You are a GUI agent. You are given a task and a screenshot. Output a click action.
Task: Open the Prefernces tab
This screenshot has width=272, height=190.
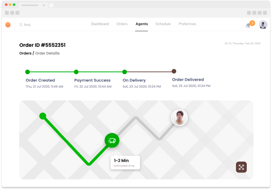(188, 24)
